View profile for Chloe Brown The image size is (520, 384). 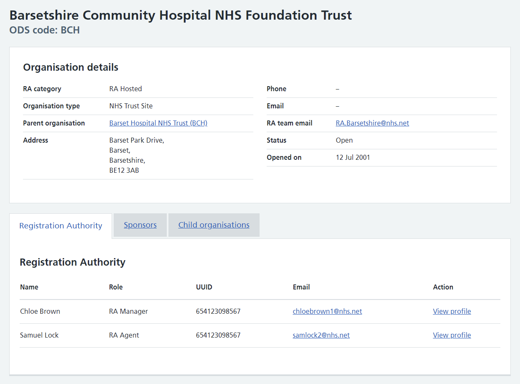tap(452, 311)
